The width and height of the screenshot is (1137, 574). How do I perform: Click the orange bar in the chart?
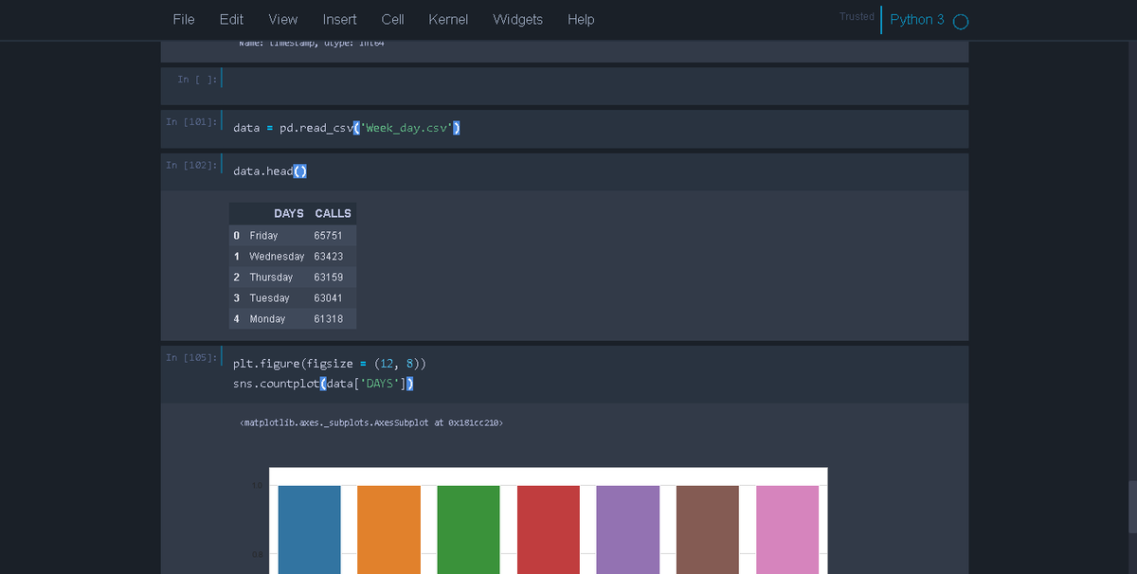[x=388, y=529]
